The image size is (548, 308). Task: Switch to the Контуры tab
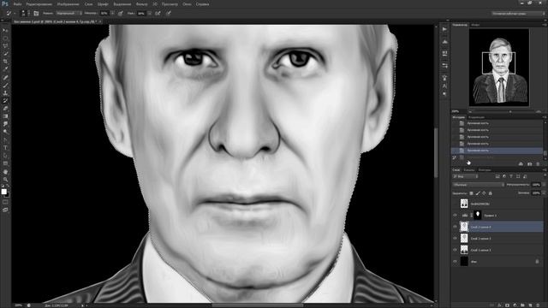[485, 170]
